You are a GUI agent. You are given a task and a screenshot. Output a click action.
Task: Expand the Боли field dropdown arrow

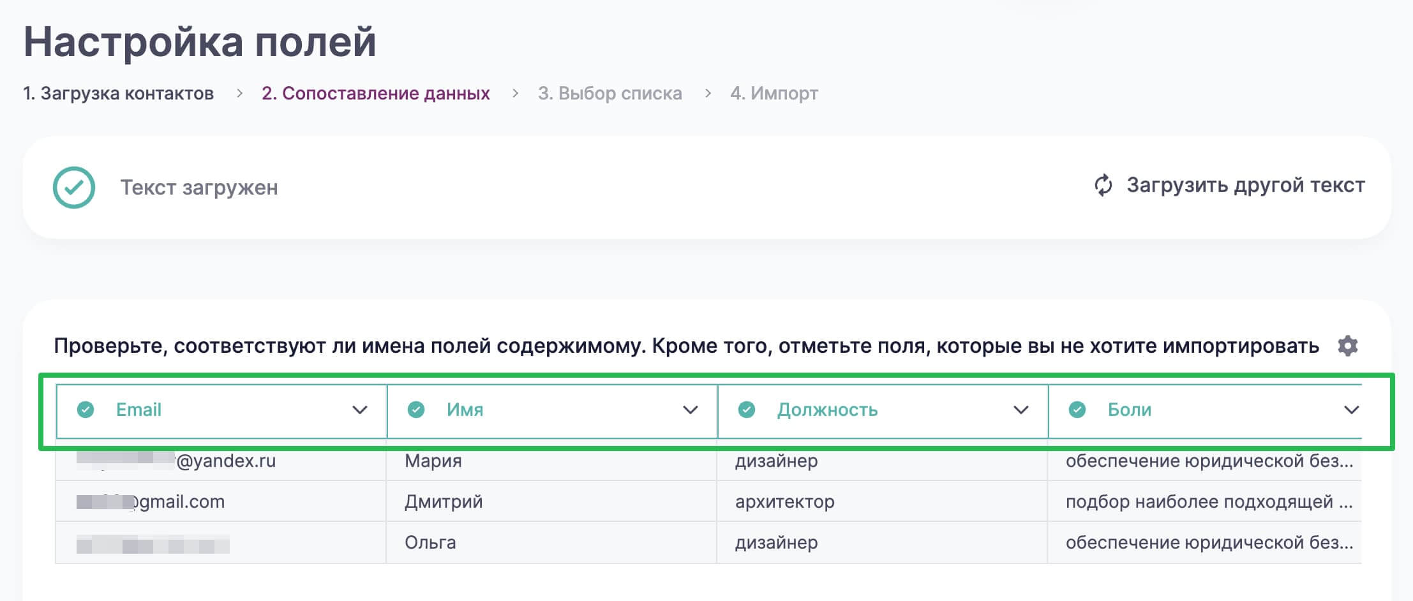point(1352,410)
